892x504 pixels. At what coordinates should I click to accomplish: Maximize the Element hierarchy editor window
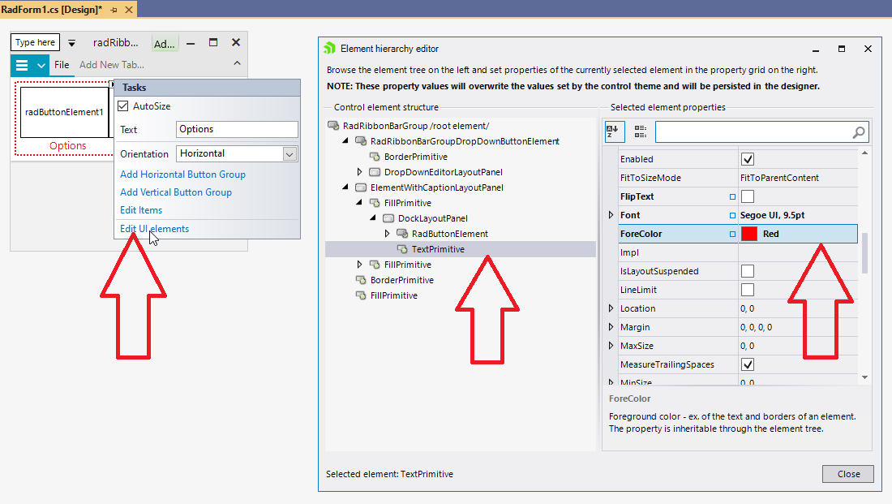(x=842, y=49)
